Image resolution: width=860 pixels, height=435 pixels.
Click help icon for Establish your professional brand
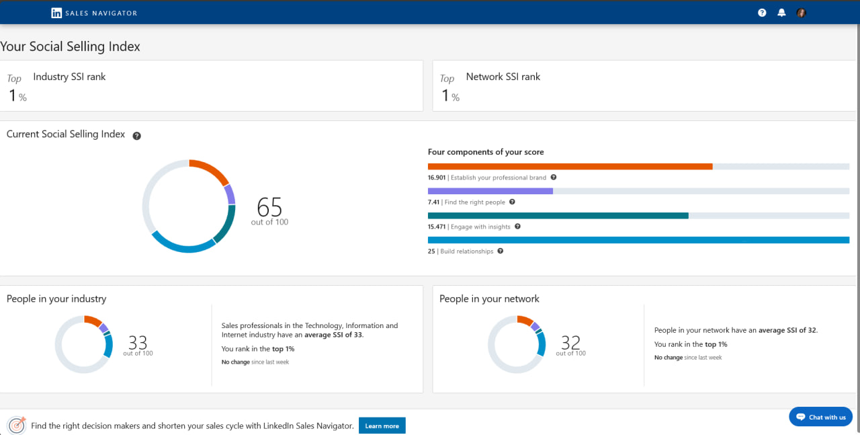point(554,177)
